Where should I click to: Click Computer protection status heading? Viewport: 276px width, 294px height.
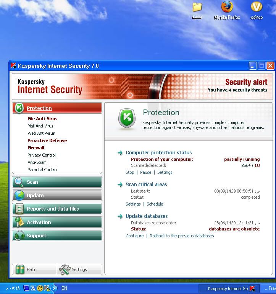click(158, 153)
